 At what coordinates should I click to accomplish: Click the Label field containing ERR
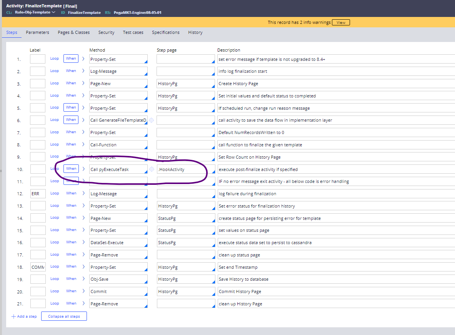pyautogui.click(x=37, y=193)
